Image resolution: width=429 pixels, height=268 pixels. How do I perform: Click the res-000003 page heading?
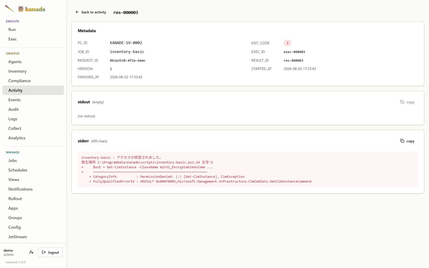click(126, 13)
